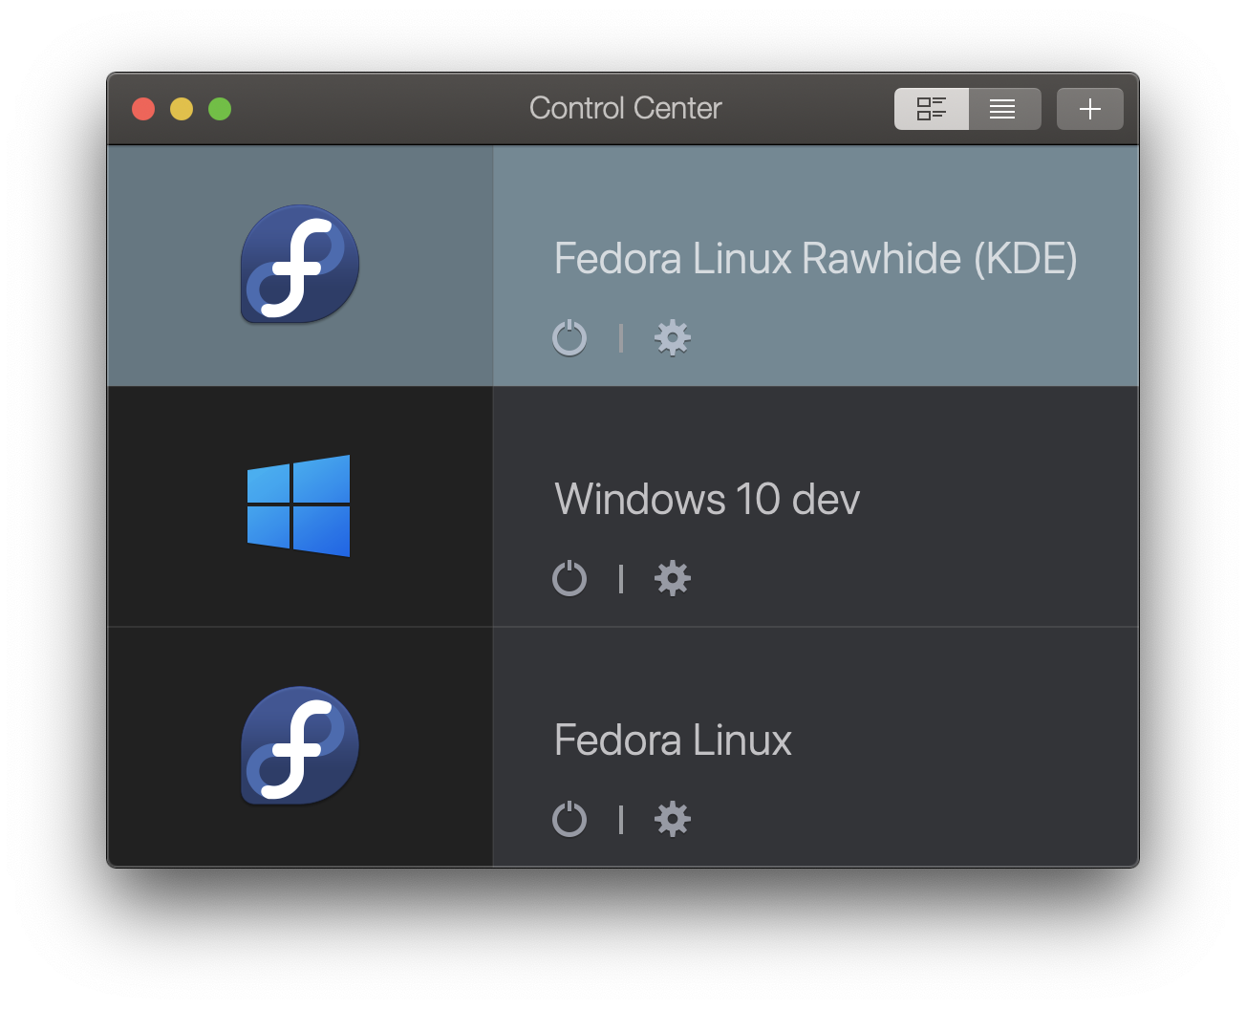The height and width of the screenshot is (1009, 1246).
Task: Start the Fedora Linux Rawhide (KDE) power icon
Action: coord(569,338)
